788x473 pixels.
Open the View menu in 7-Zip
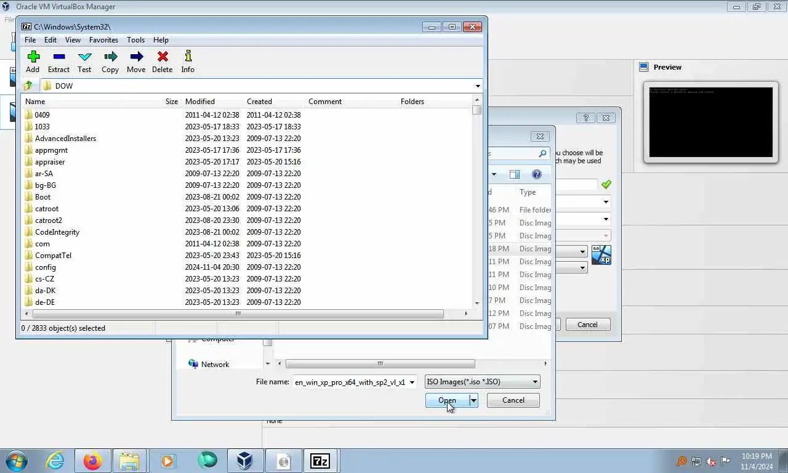click(x=73, y=40)
